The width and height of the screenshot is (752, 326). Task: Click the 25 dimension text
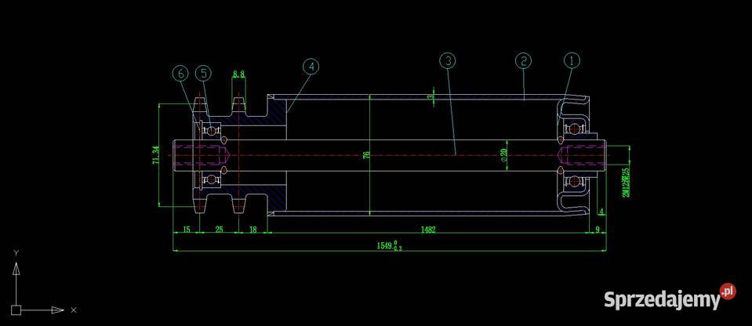tap(219, 229)
